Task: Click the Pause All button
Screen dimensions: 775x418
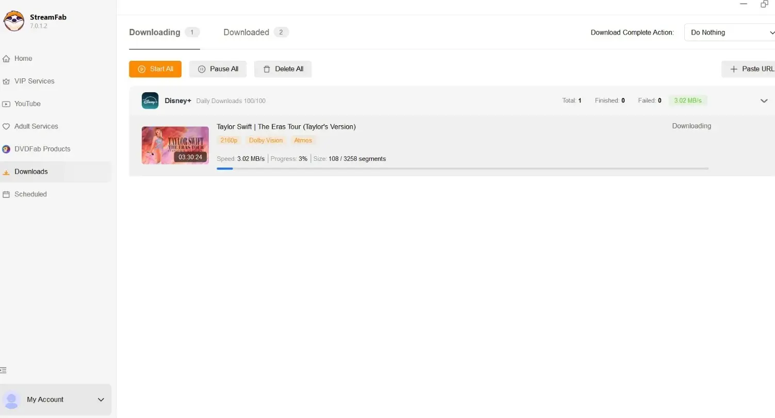Action: pos(218,69)
